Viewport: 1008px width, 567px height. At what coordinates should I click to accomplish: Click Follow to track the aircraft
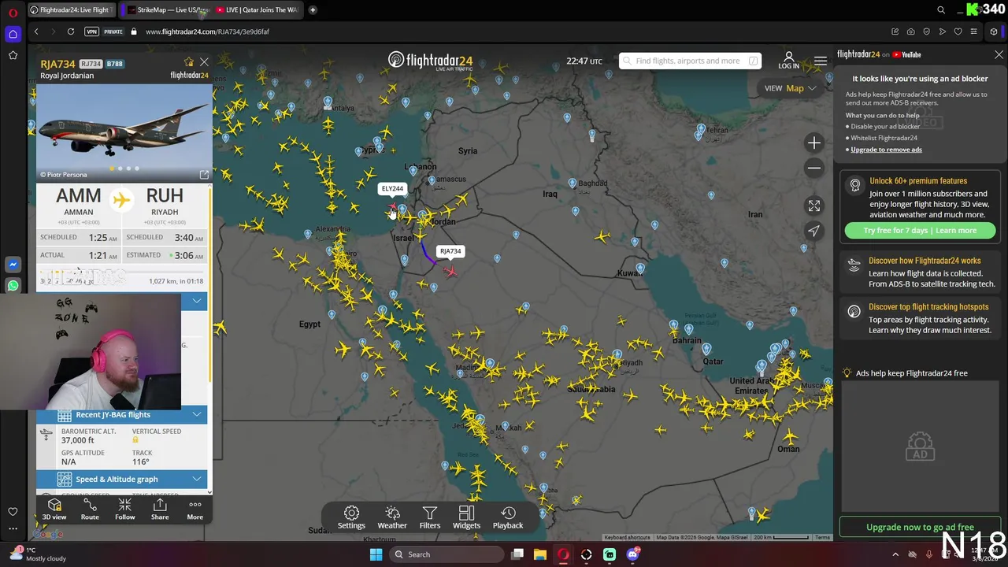click(124, 510)
